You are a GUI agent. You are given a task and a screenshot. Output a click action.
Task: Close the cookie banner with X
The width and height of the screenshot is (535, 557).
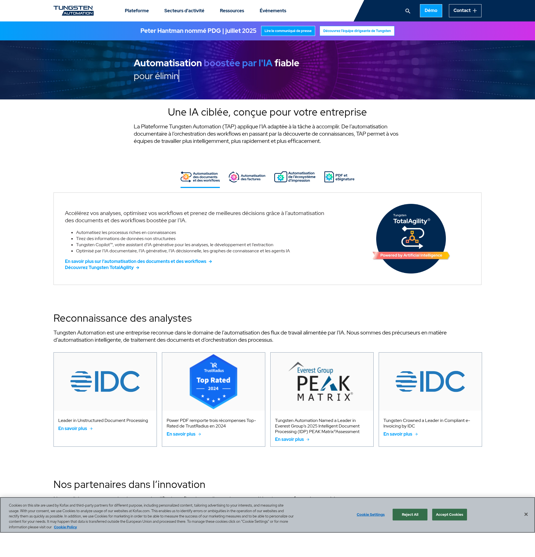(x=526, y=514)
